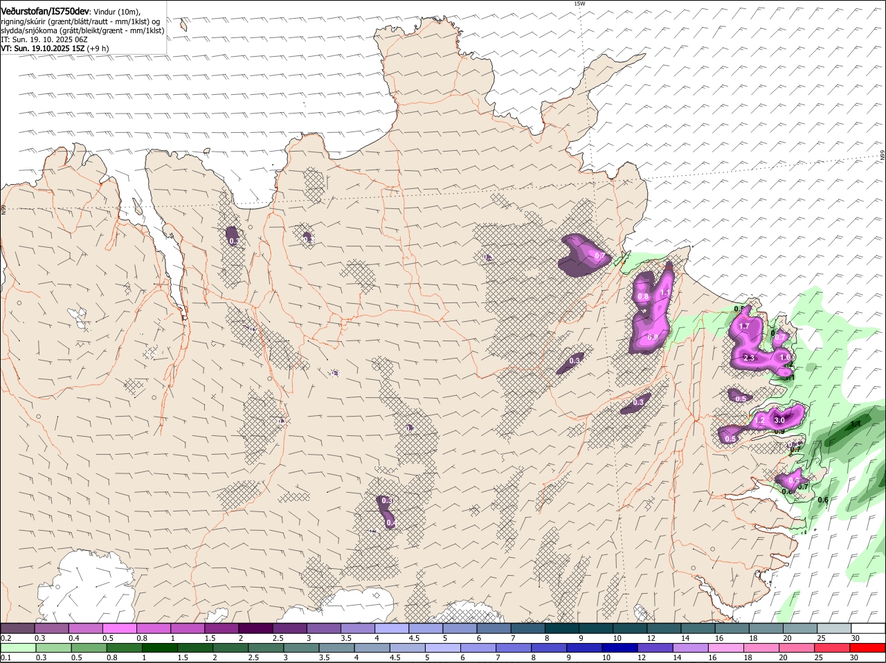
Task: Select the red bottom legend swatch after 30
Action: tap(869, 648)
